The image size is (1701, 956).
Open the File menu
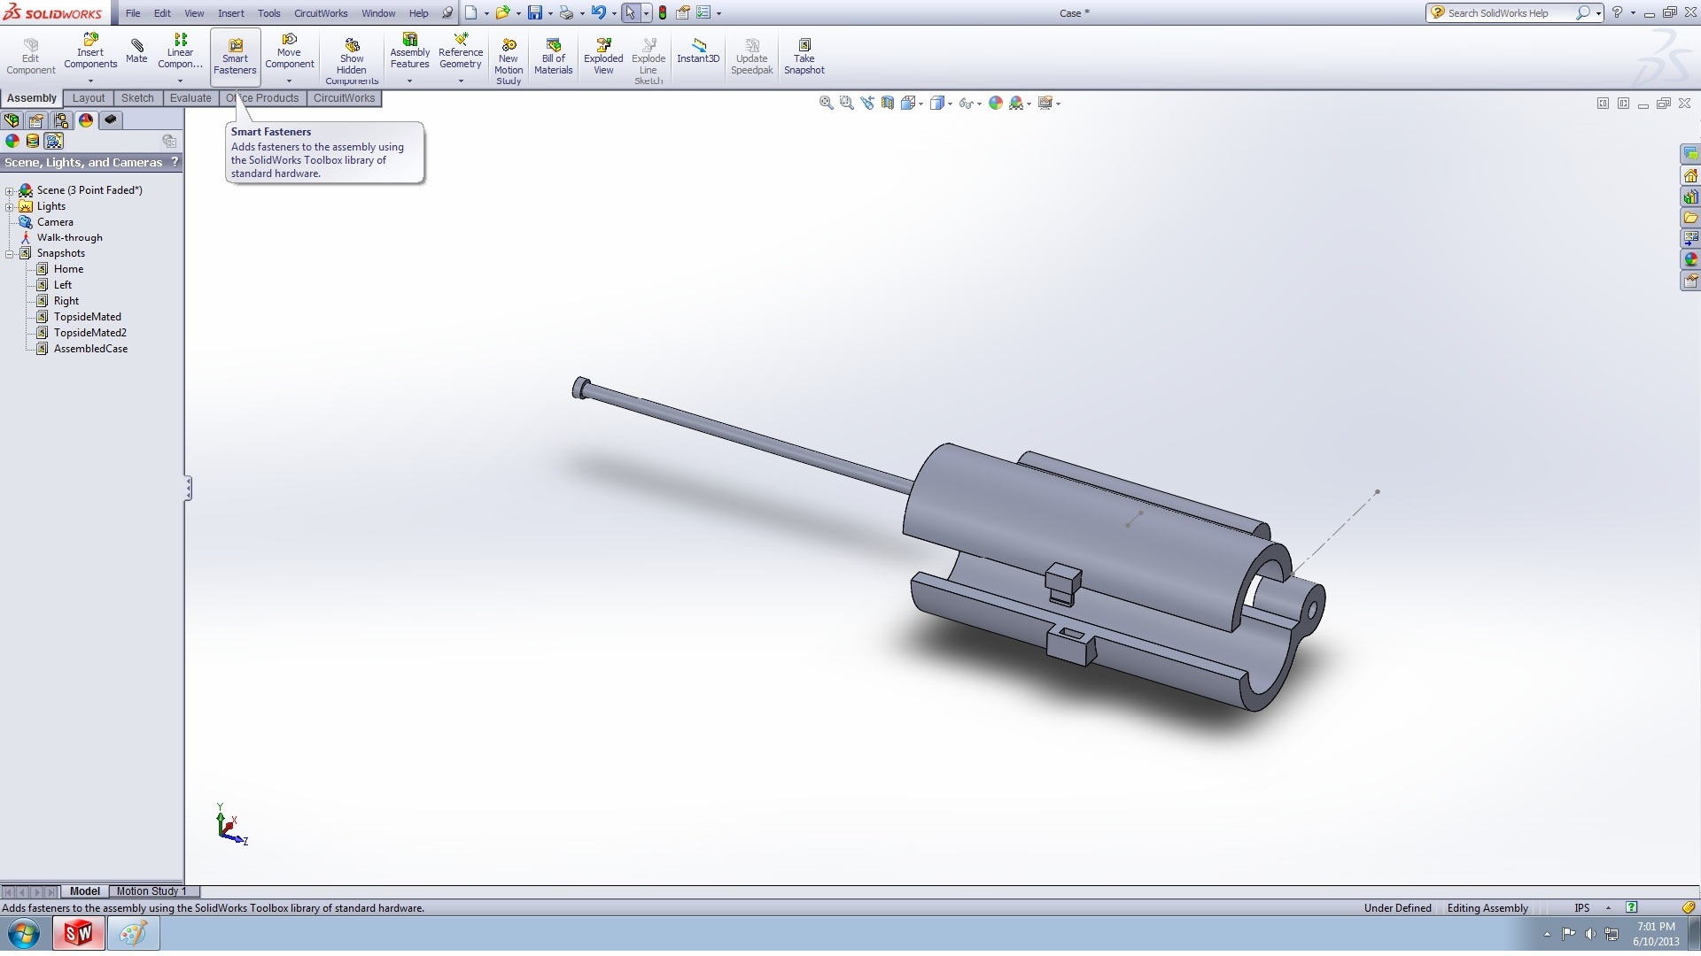[133, 13]
